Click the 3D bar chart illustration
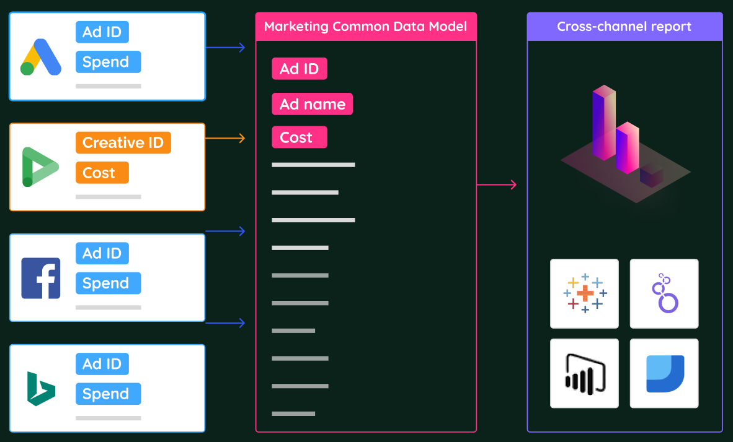This screenshot has width=733, height=442. coord(625,144)
